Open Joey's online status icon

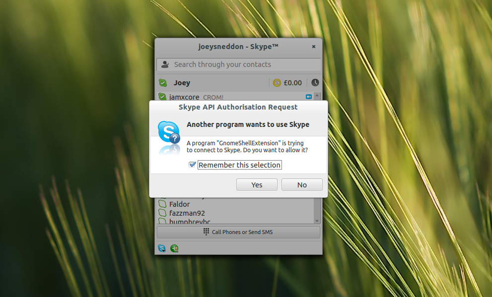pos(163,83)
